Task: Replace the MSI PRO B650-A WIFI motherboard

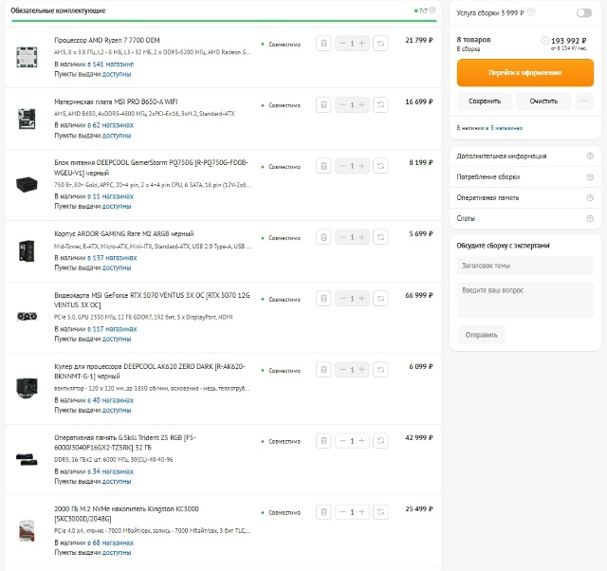Action: point(379,104)
